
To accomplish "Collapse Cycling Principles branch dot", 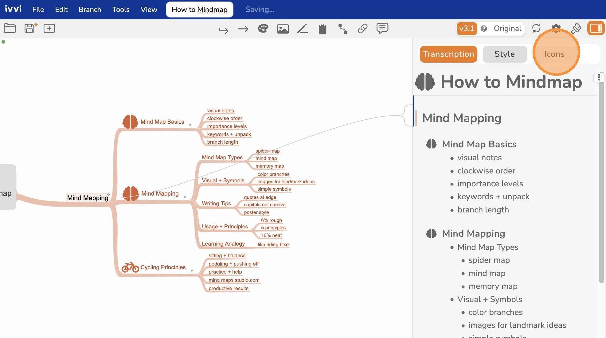I will [192, 270].
